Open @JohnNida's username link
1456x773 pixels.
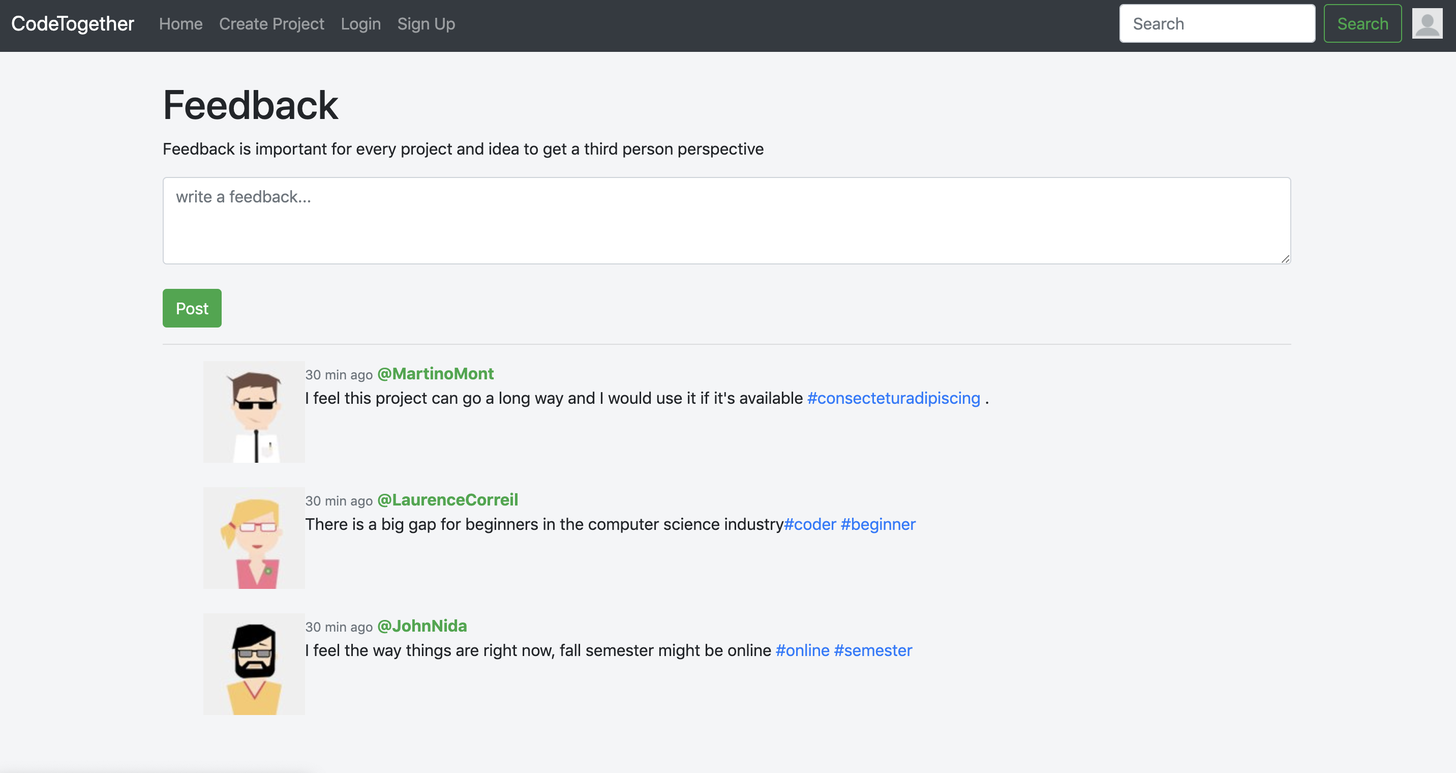[421, 626]
